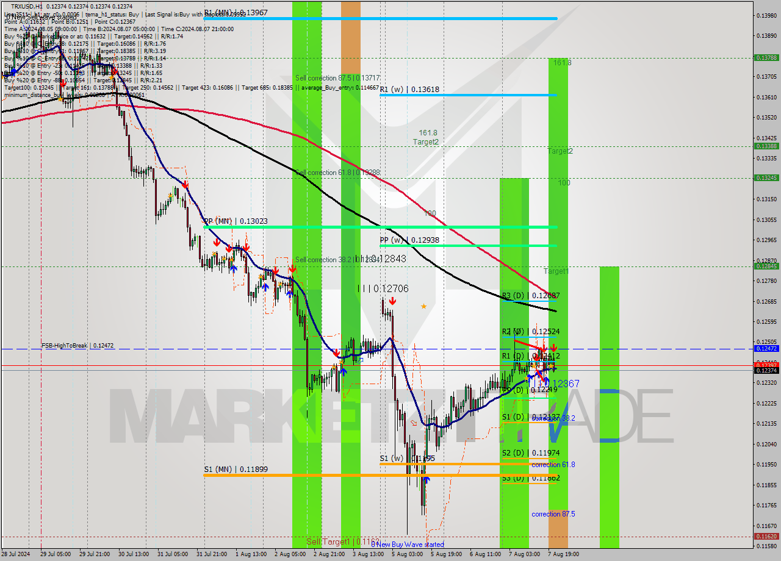The image size is (781, 561).
Task: Click the R1 (w) | 0.13618 label
Action: tap(409, 89)
